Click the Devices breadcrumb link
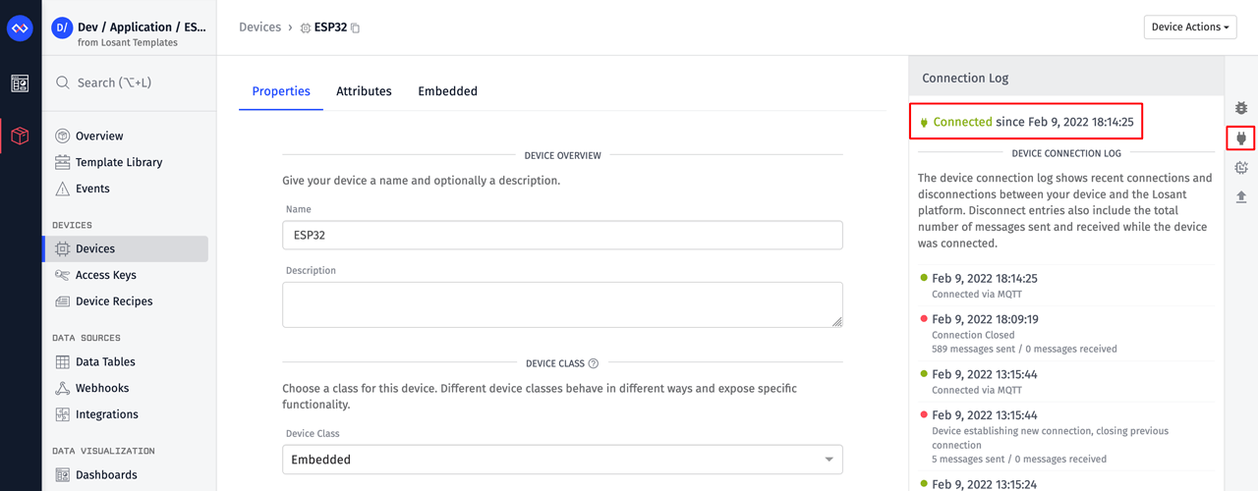1258x491 pixels. [x=259, y=27]
